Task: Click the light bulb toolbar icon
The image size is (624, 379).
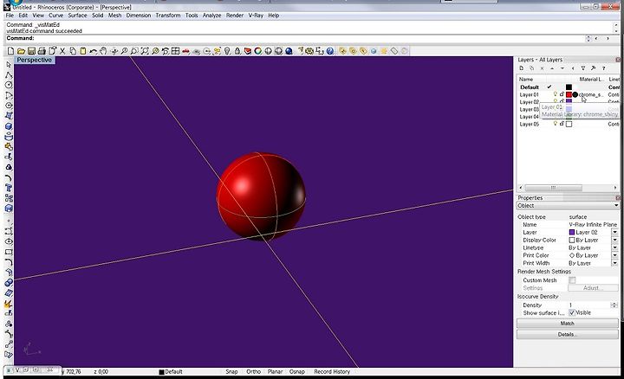Action: [227, 51]
